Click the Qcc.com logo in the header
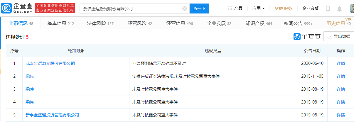The width and height of the screenshot is (354, 122). pyautogui.click(x=17, y=8)
